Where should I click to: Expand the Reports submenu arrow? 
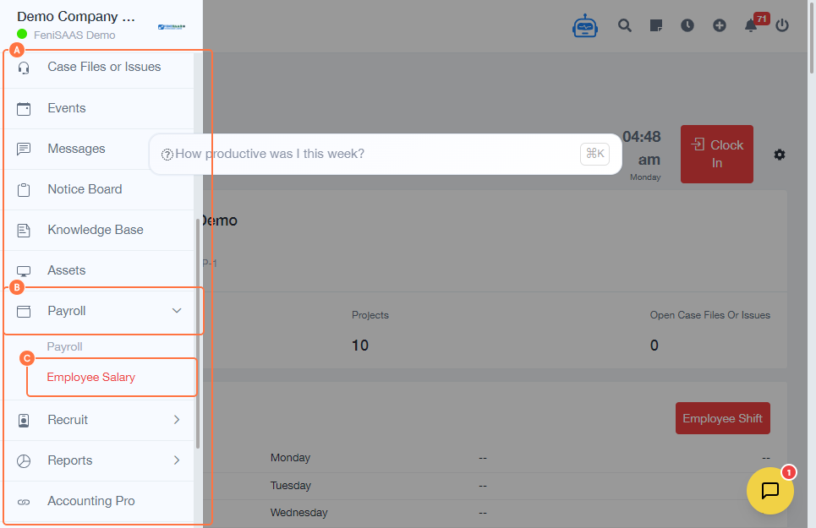click(177, 460)
